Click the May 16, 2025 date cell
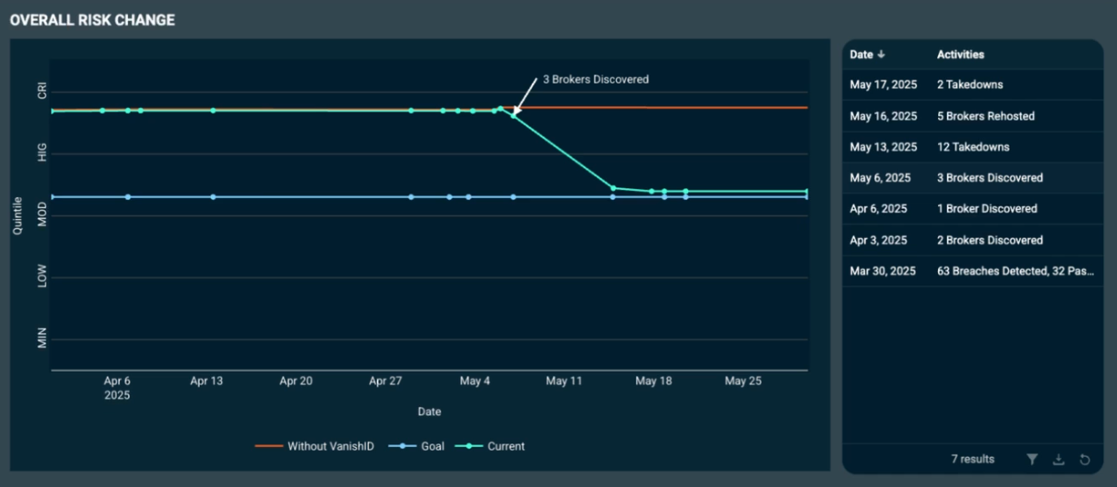 883,116
